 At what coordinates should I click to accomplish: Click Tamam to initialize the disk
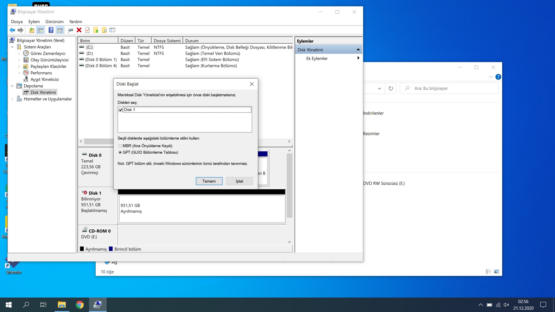pos(209,181)
